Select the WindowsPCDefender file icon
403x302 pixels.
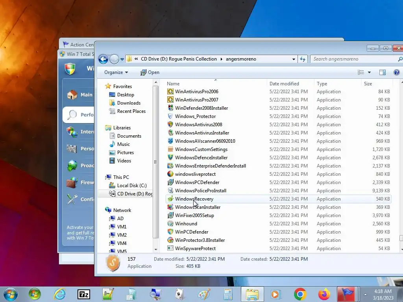pyautogui.click(x=170, y=182)
